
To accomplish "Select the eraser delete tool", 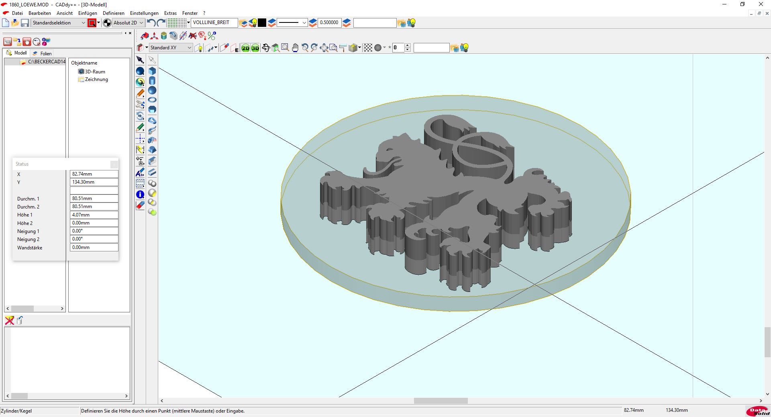I will tap(140, 206).
